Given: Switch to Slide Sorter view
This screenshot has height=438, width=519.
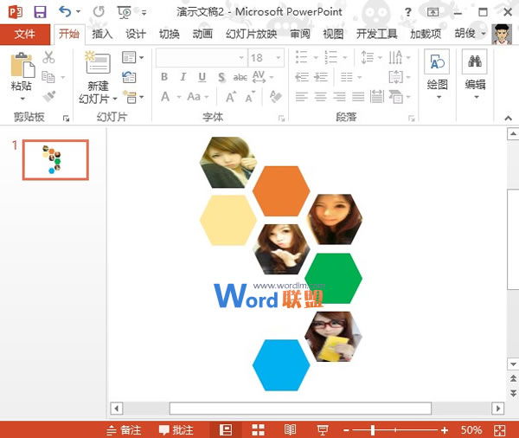Looking at the screenshot, I should [x=258, y=429].
